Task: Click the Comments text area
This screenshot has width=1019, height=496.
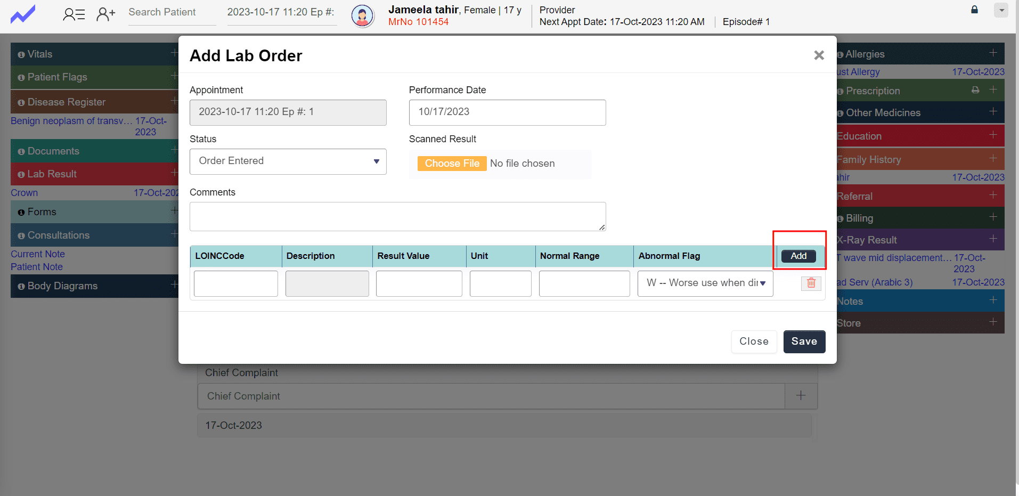Action: 397,216
